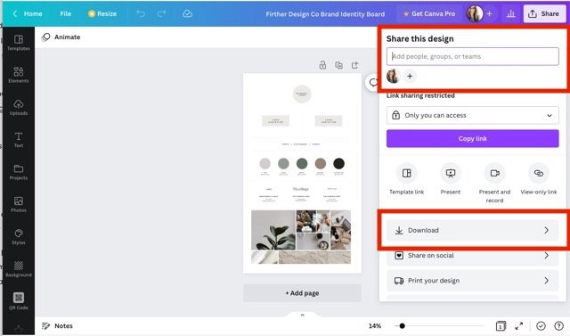
Task: Redo the last action
Action: point(161,14)
